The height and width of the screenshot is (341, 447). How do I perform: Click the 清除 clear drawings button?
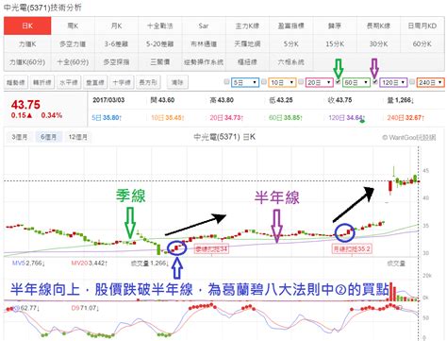tap(177, 82)
